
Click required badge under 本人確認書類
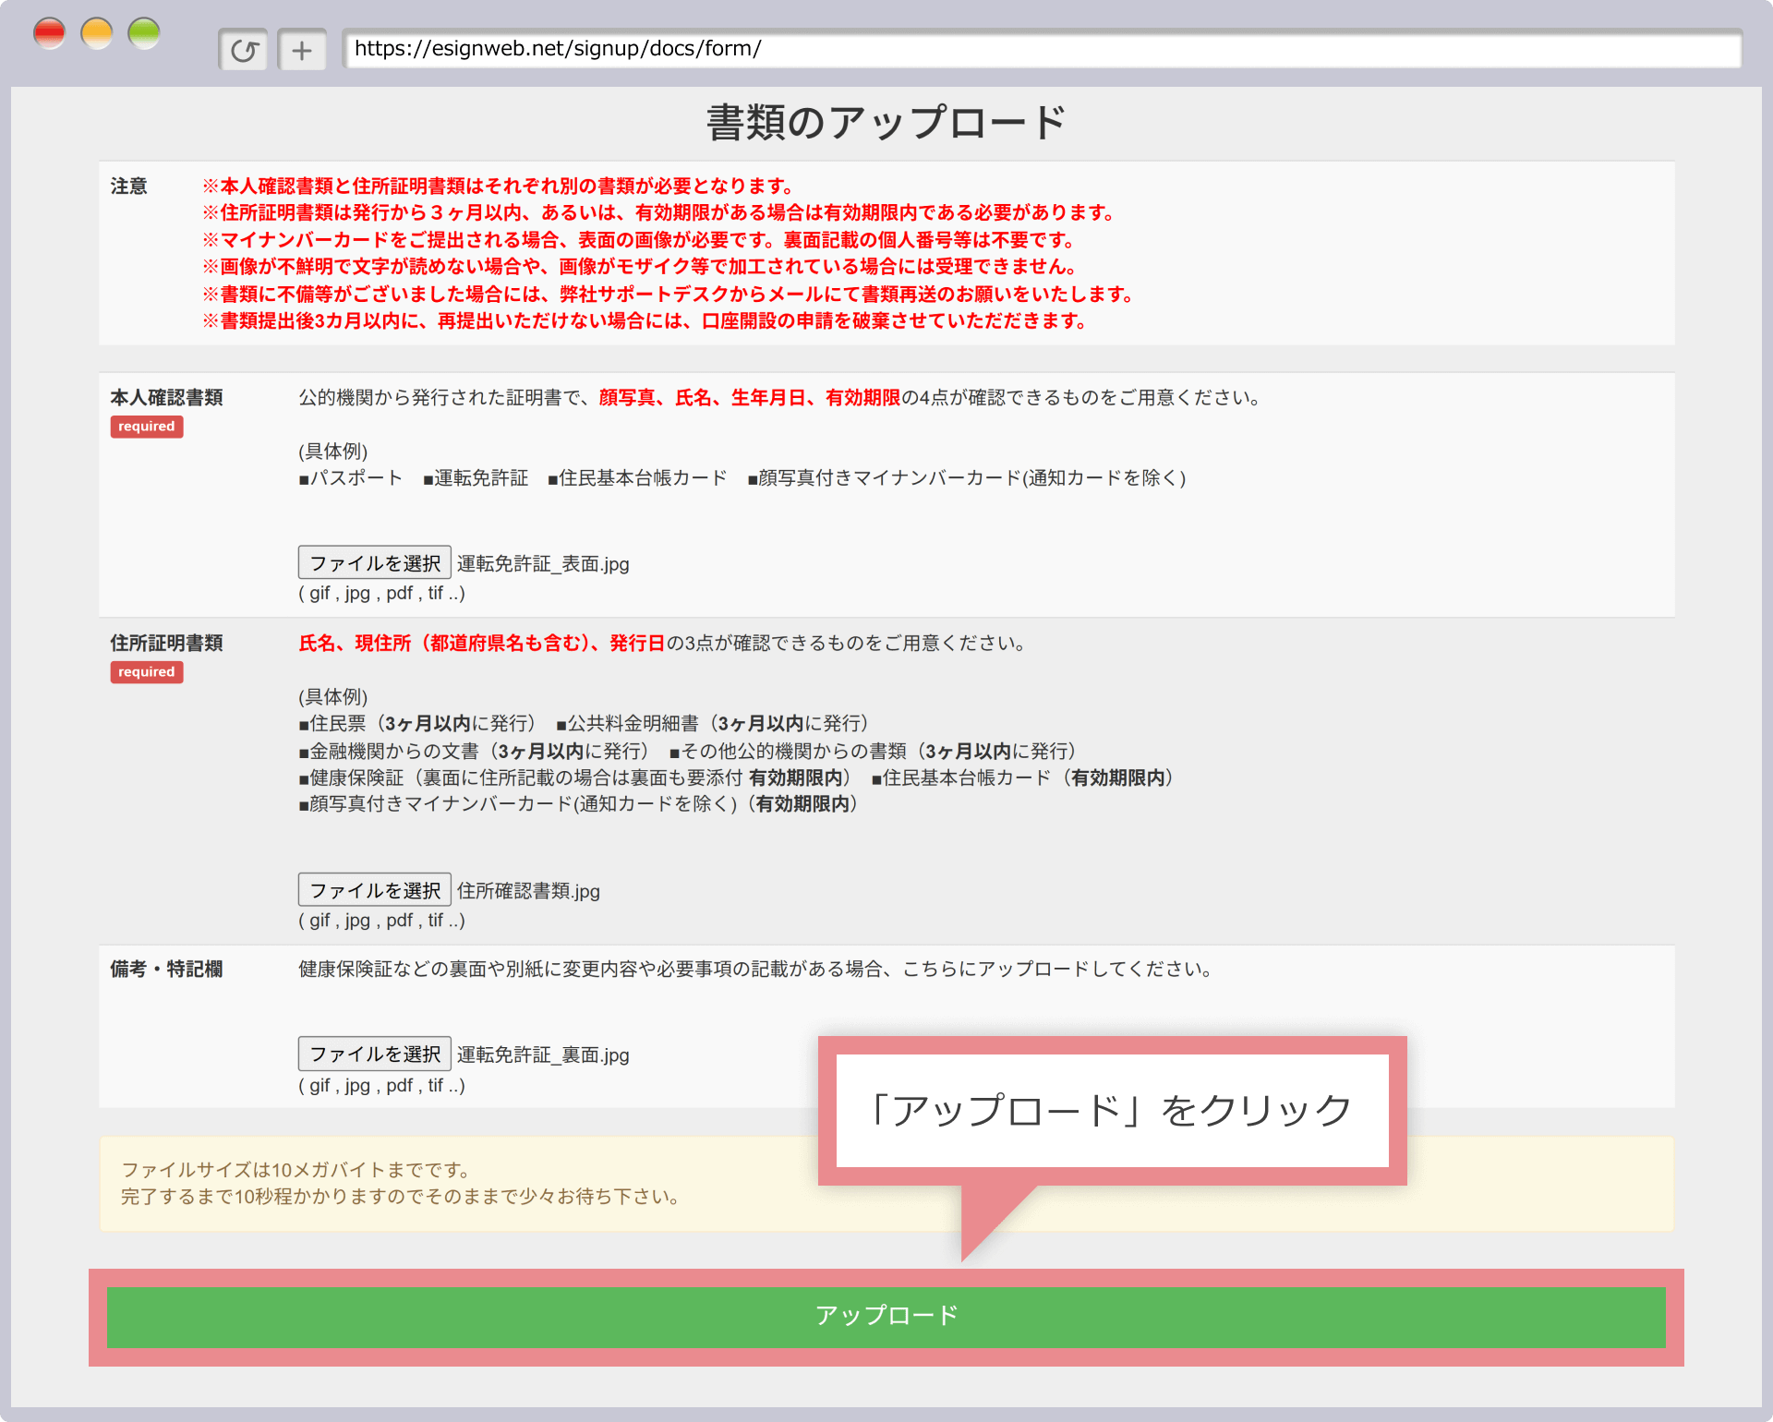[147, 427]
